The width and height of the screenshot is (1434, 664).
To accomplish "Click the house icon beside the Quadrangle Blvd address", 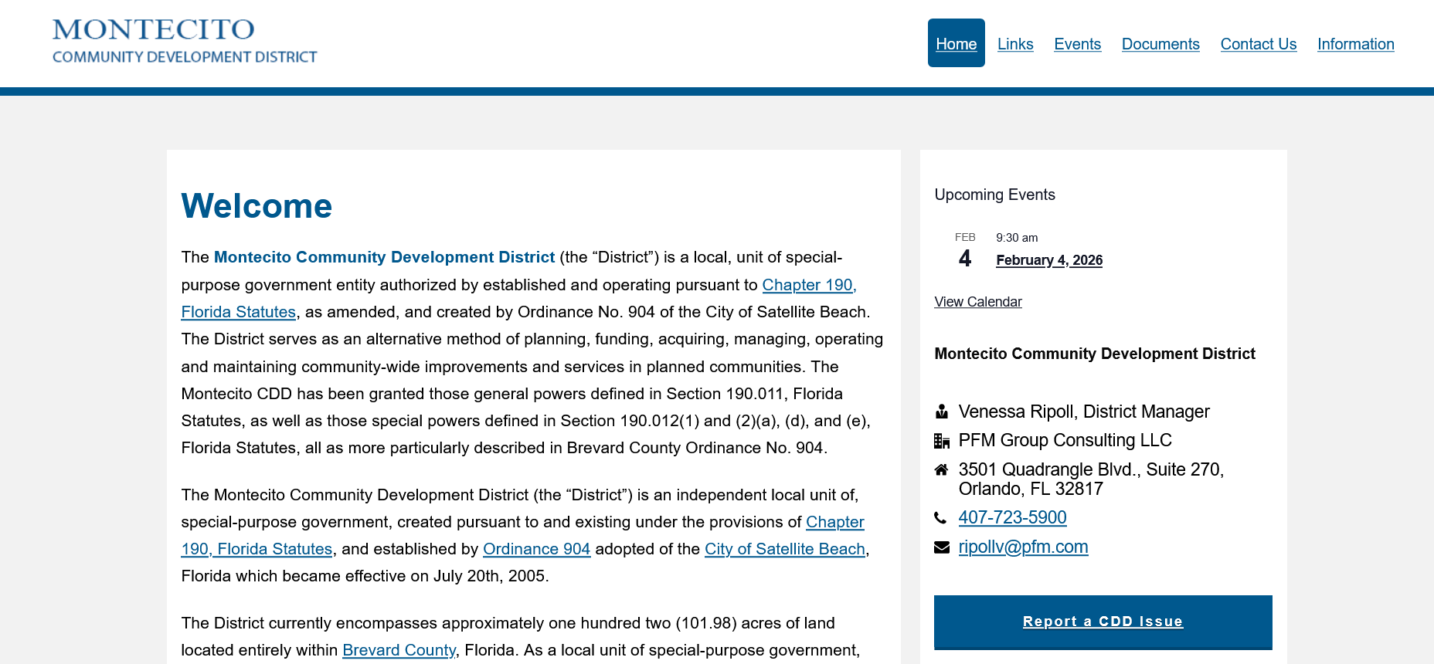I will 941,469.
